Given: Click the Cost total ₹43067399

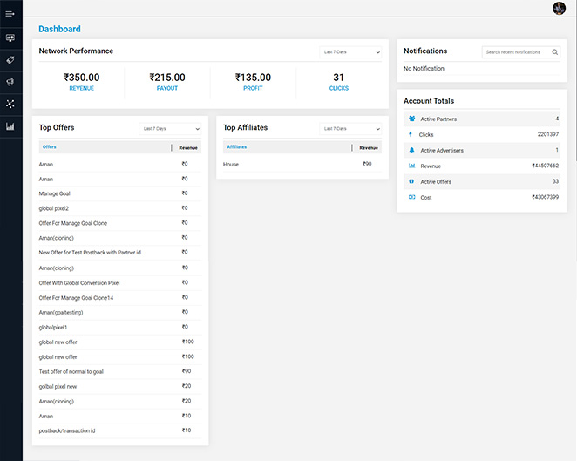Looking at the screenshot, I should point(546,197).
